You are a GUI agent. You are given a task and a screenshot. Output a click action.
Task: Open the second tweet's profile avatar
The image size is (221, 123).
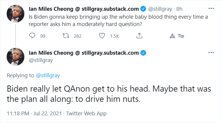15,57
